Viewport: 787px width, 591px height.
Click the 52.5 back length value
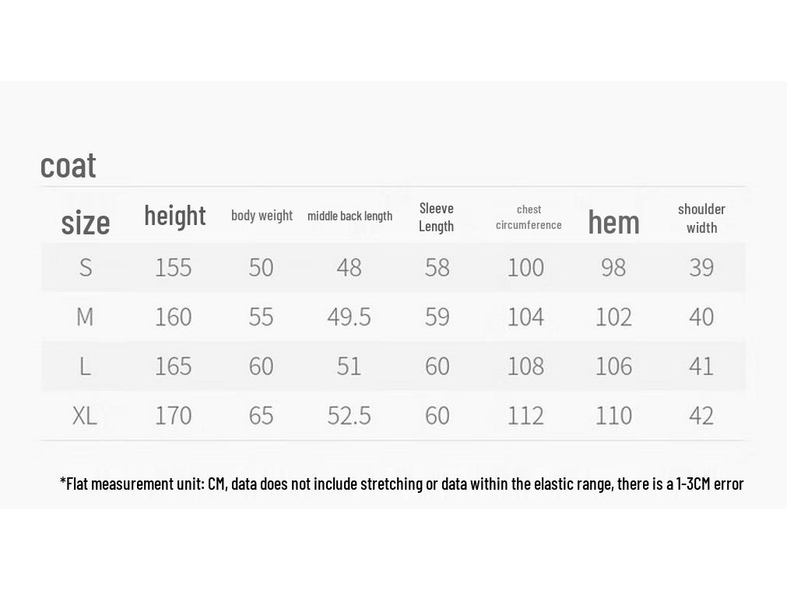[x=349, y=416]
